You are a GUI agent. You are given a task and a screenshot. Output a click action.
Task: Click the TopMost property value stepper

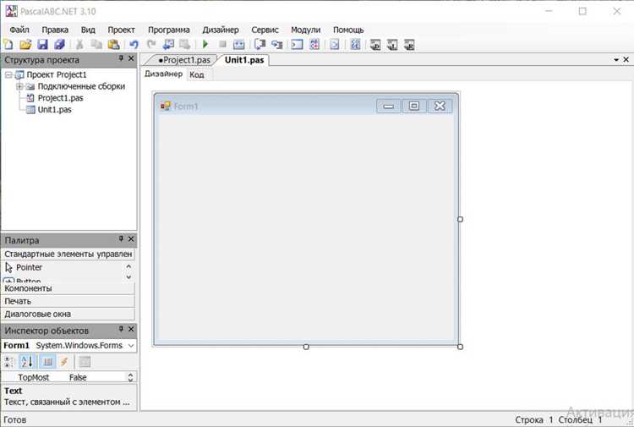pos(130,377)
